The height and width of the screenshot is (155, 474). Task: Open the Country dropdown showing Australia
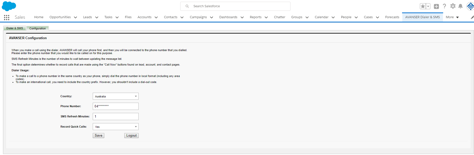click(x=116, y=96)
